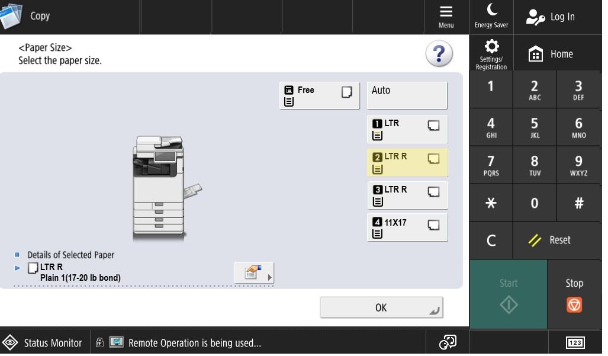The image size is (608, 356).
Task: Tap numeric key 2 ABC
Action: pyautogui.click(x=535, y=89)
